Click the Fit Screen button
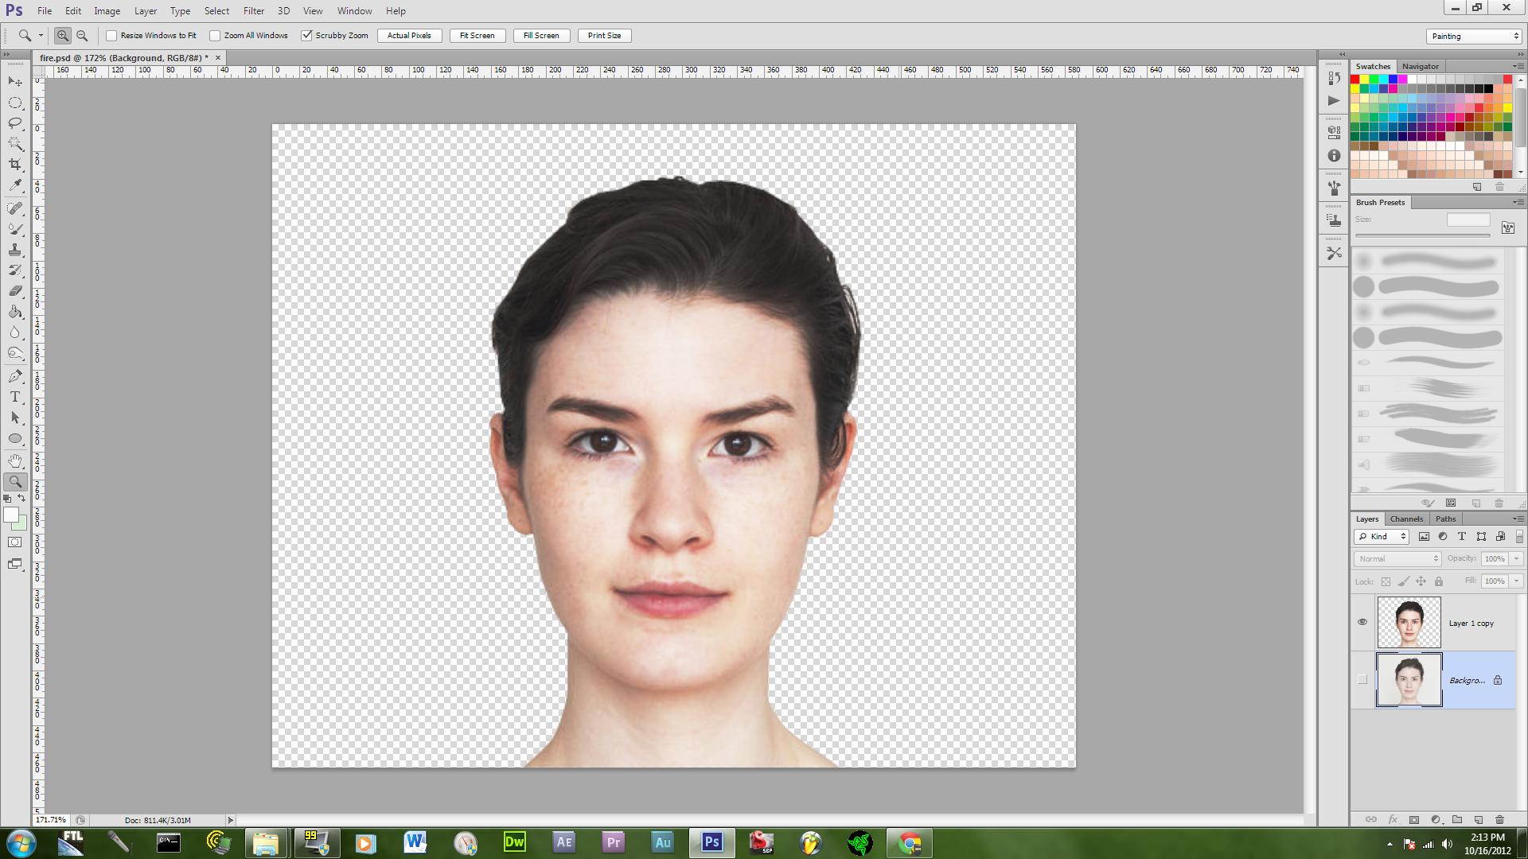The height and width of the screenshot is (859, 1528). point(477,36)
